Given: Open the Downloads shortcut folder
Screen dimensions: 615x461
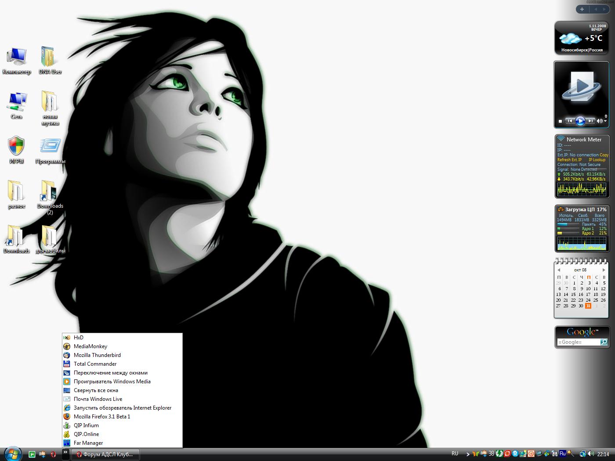Looking at the screenshot, I should pos(17,239).
